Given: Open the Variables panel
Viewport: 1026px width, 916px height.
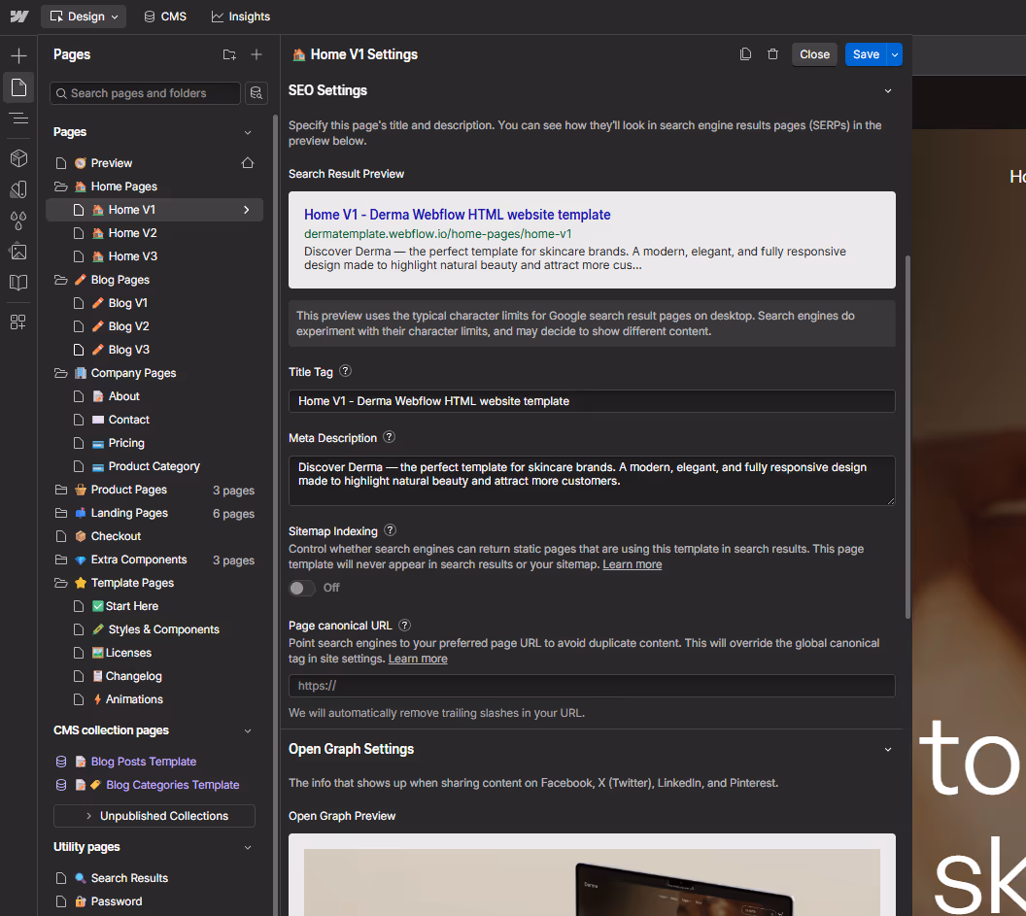Looking at the screenshot, I should (17, 221).
